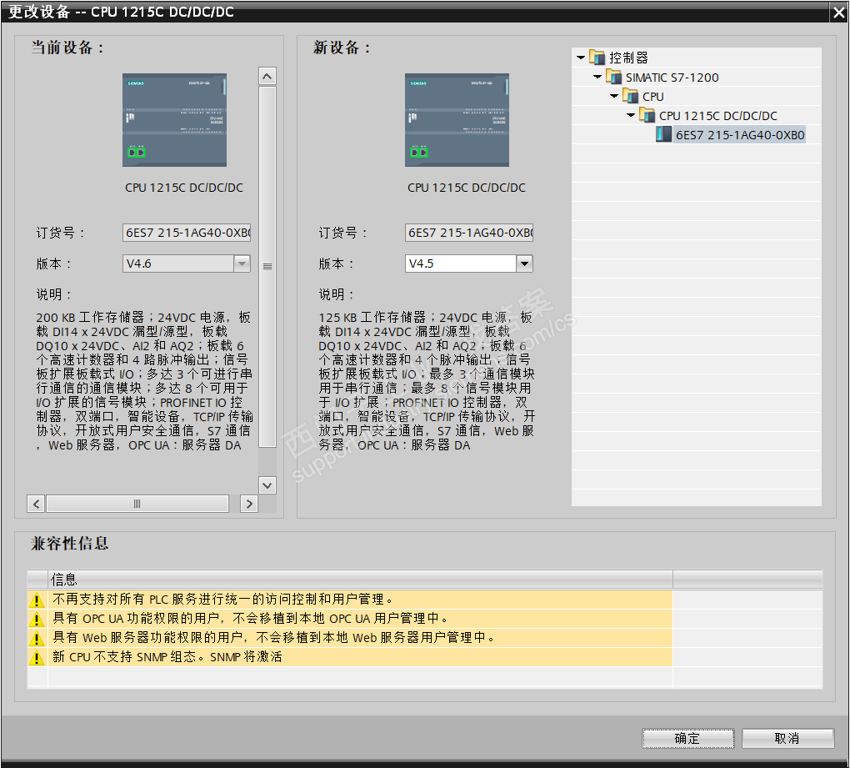Click the 控制器 folder icon
Image resolution: width=850 pixels, height=768 pixels.
click(x=597, y=57)
